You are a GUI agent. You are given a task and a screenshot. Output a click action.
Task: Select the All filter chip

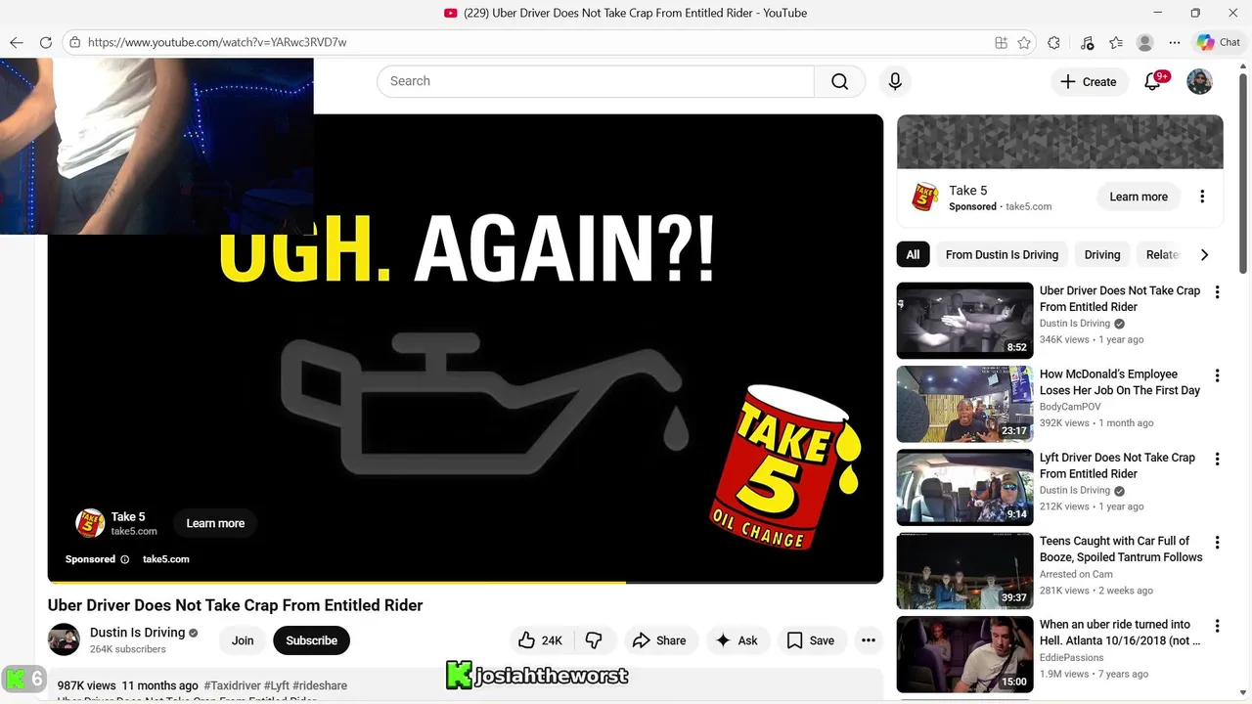click(913, 254)
